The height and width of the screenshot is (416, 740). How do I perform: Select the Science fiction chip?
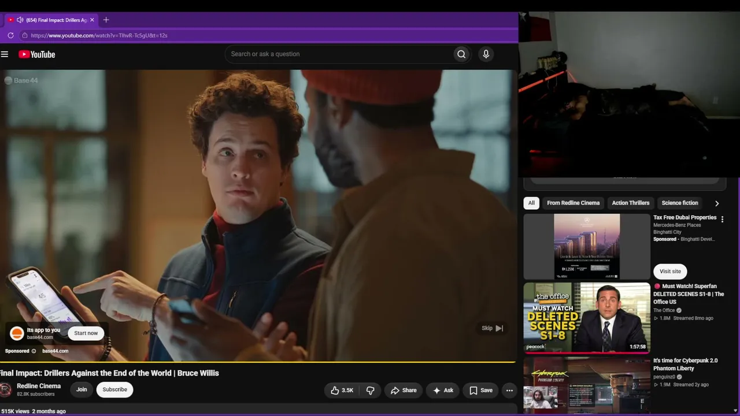click(680, 203)
